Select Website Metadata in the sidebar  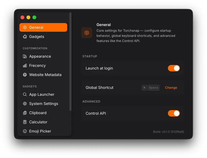(x=43, y=75)
